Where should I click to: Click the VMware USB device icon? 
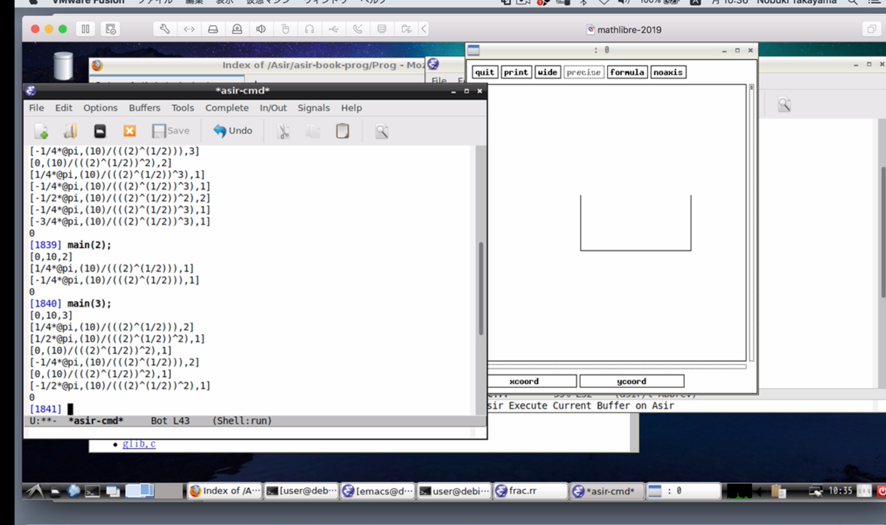click(333, 29)
